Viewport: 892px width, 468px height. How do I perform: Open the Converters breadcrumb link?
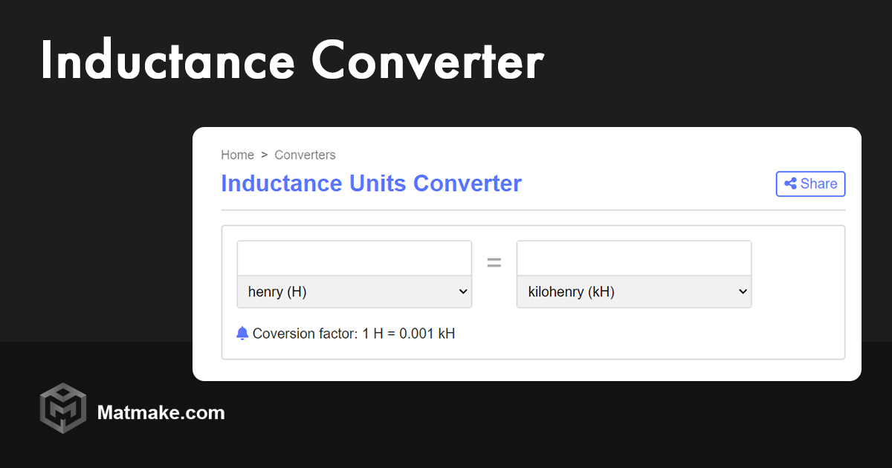click(305, 155)
